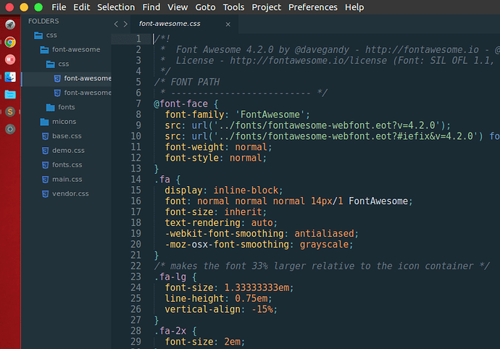Click the 'FontAwesome' font-family value

click(x=270, y=114)
